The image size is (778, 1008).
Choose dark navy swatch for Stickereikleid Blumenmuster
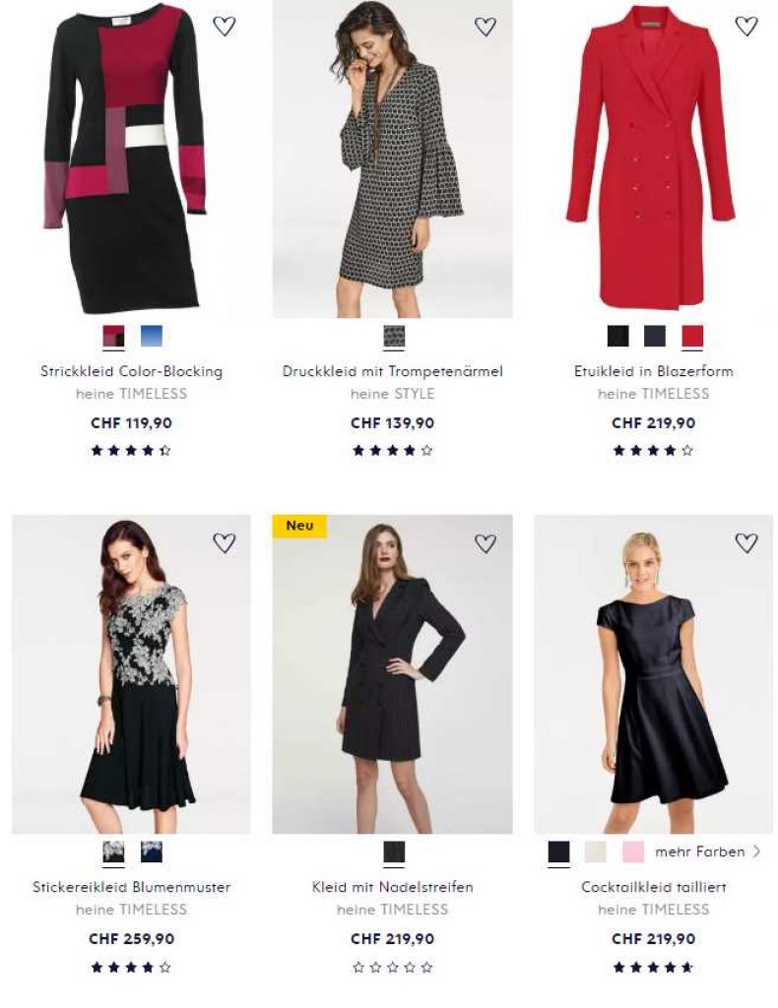coord(151,851)
